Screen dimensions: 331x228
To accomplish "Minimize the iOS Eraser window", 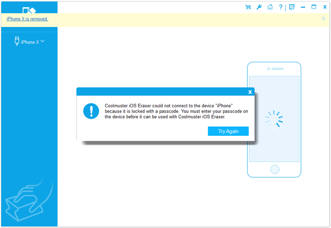I will [x=303, y=7].
